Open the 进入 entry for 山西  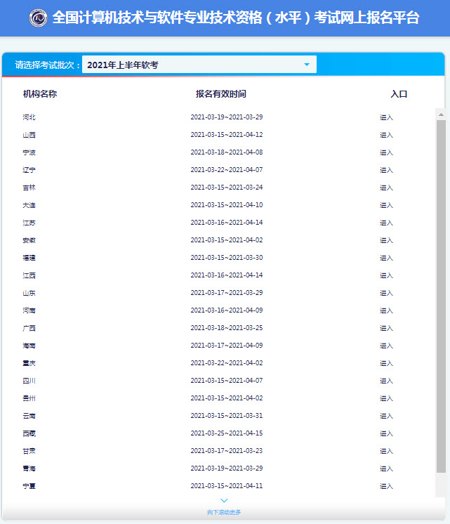pyautogui.click(x=386, y=135)
